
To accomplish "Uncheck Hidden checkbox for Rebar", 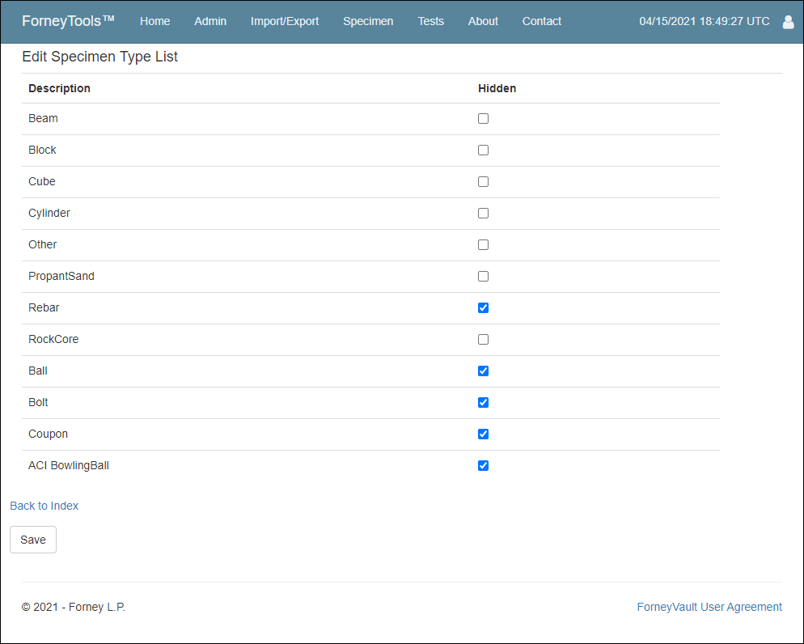I will [x=483, y=307].
